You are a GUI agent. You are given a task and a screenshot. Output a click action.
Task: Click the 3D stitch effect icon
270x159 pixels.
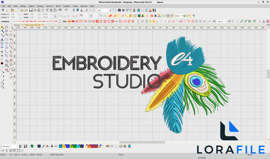[204, 21]
